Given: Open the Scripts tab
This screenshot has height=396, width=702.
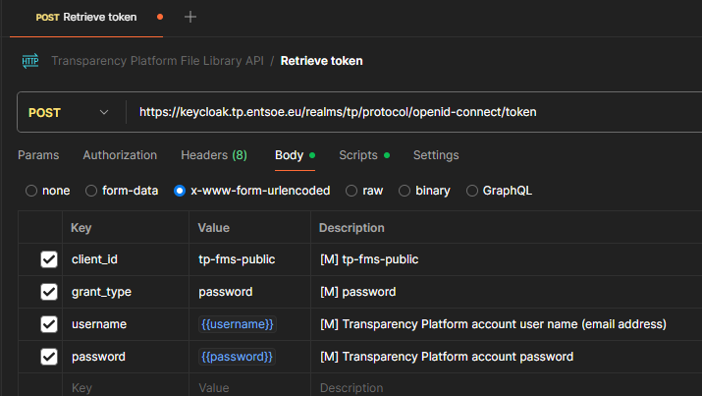Looking at the screenshot, I should pyautogui.click(x=358, y=155).
